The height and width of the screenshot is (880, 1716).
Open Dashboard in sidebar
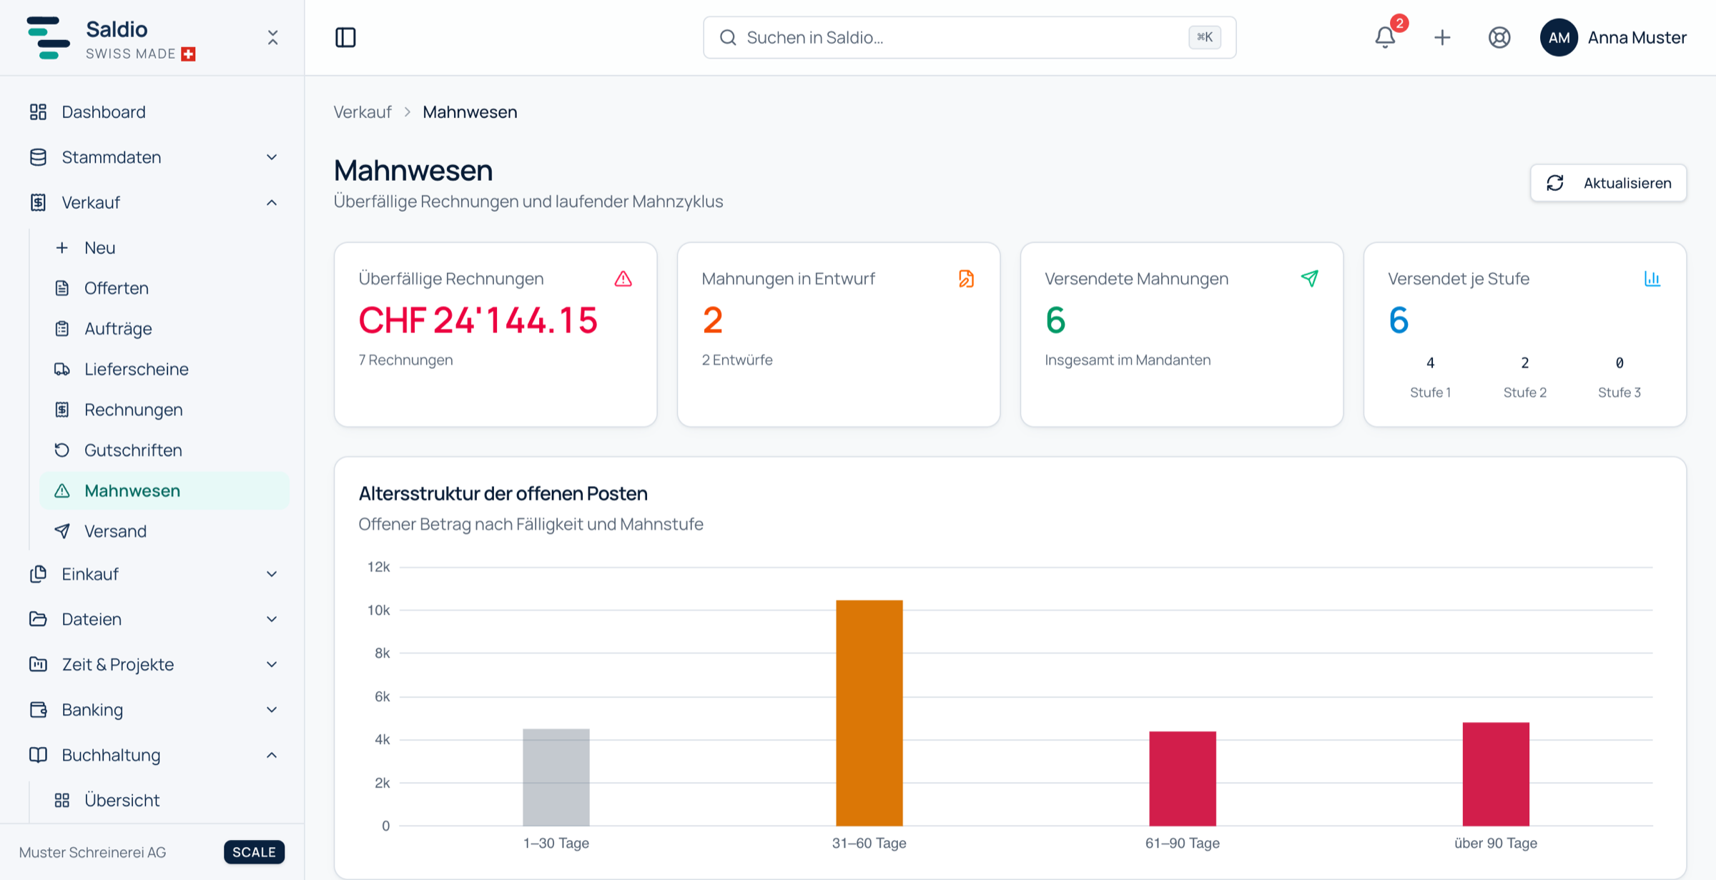pos(153,112)
